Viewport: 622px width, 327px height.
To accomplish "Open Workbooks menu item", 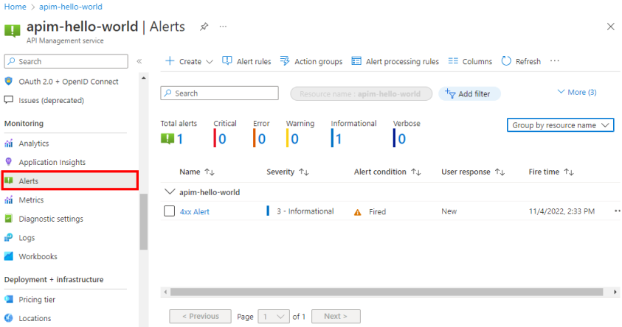I will click(x=38, y=256).
